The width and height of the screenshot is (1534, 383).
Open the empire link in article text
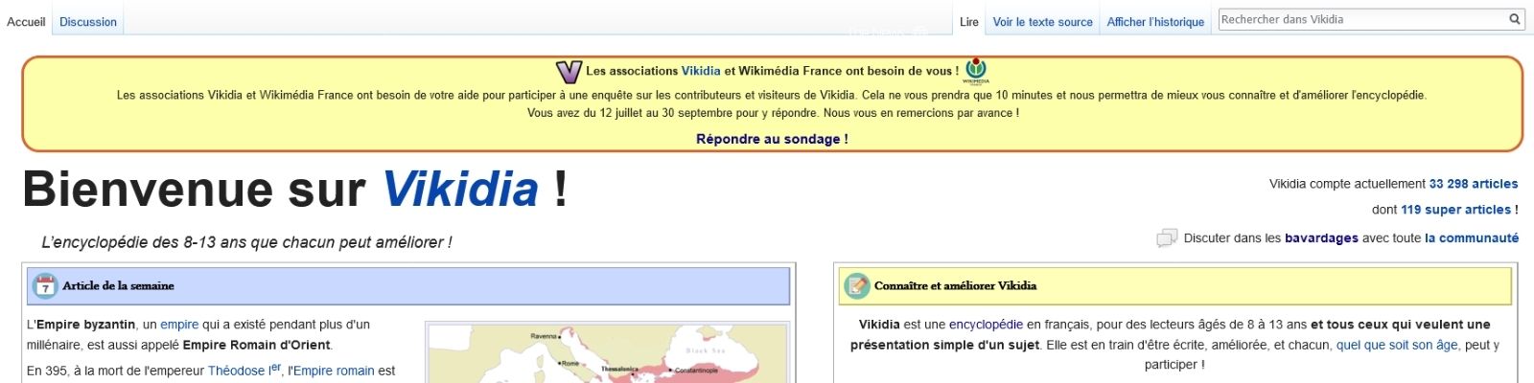(179, 325)
